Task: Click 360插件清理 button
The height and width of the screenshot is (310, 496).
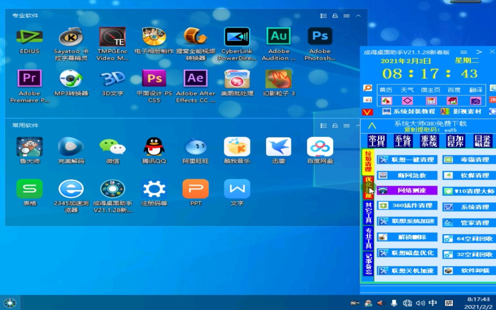Action: click(407, 206)
